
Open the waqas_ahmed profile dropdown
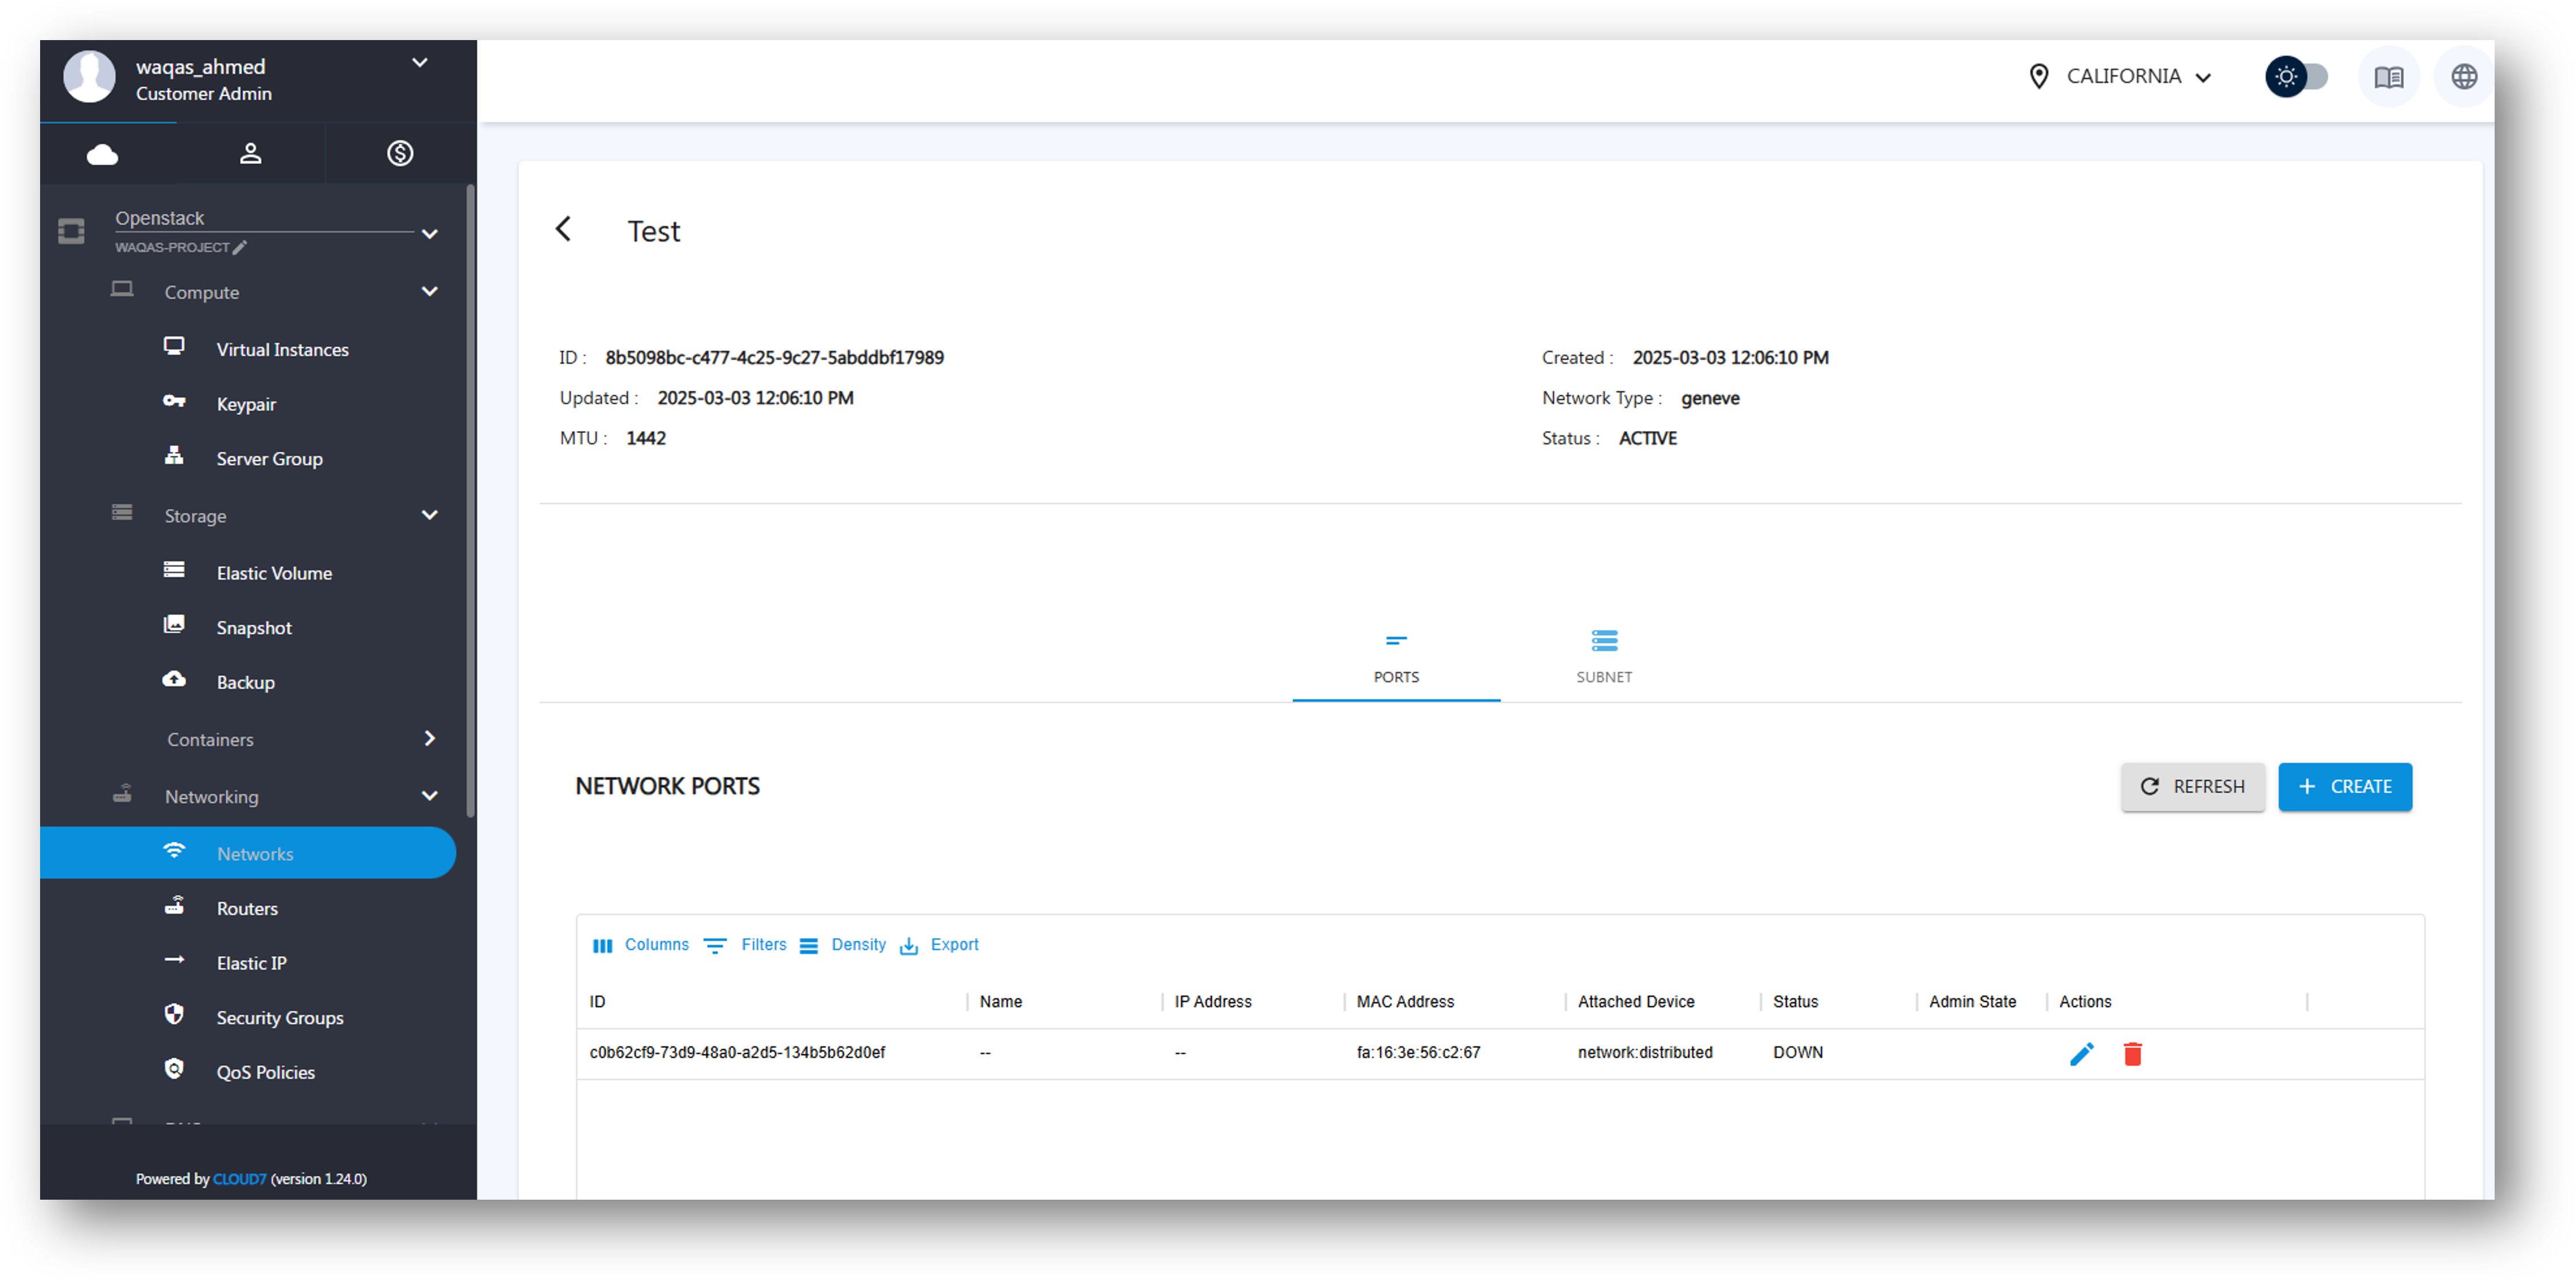[x=420, y=63]
